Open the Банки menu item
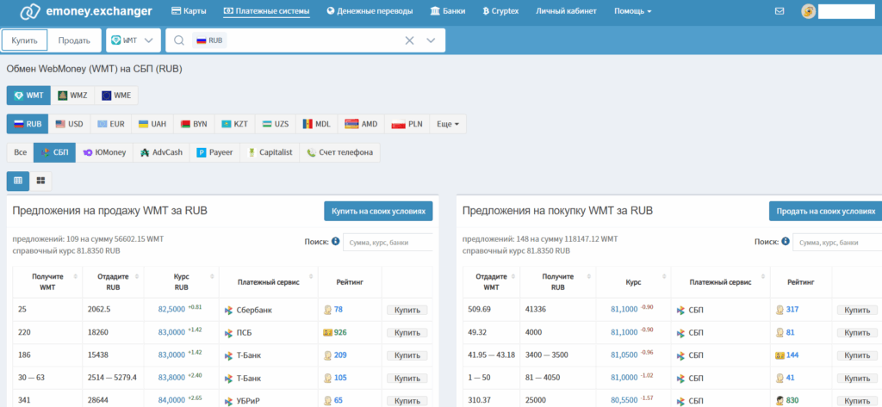The image size is (882, 407). pyautogui.click(x=448, y=11)
